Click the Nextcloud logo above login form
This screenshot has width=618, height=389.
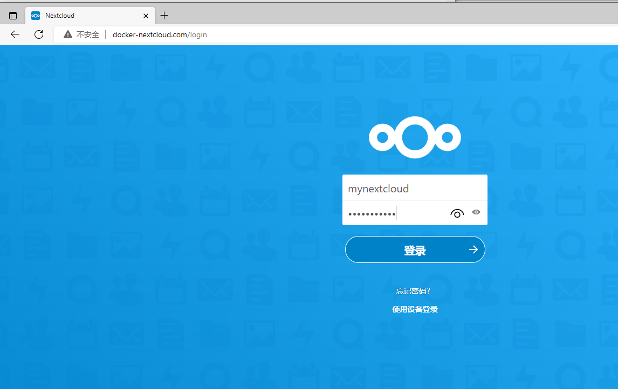[x=415, y=137]
